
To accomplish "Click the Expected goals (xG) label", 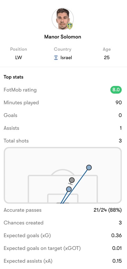I will coord(27,235).
